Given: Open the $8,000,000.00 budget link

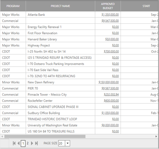Looking at the screenshot, I should [110, 125].
